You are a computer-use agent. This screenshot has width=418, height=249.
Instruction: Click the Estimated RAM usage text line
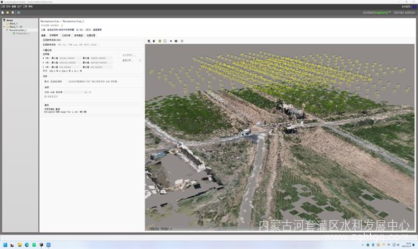tap(65, 112)
